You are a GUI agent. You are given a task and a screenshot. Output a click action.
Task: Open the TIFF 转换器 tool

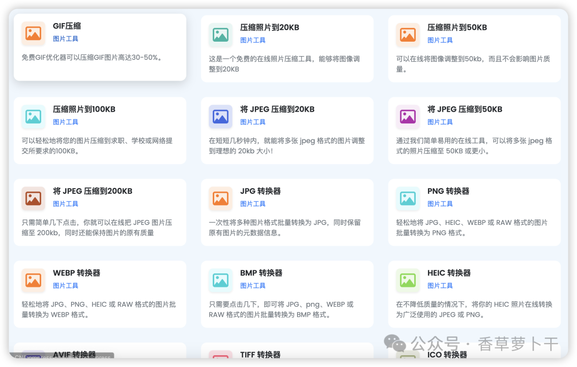click(262, 354)
